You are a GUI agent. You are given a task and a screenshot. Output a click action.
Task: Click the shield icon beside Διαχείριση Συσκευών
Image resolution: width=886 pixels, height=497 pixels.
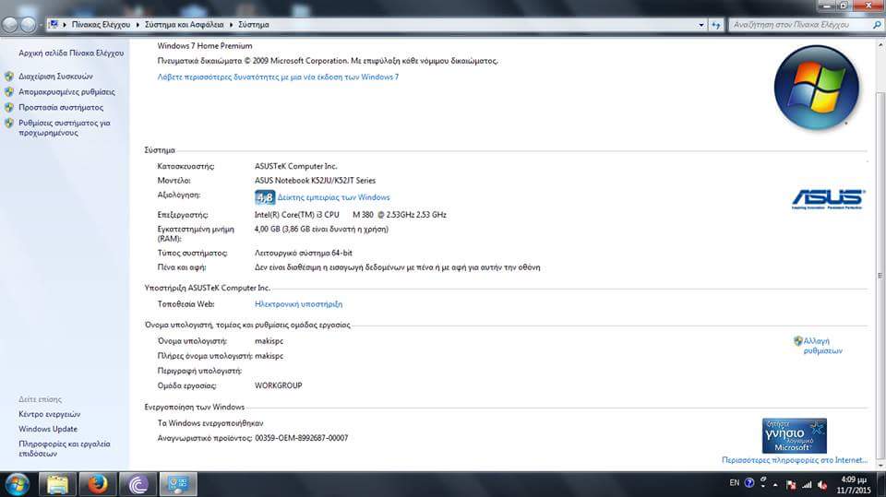pos(9,77)
